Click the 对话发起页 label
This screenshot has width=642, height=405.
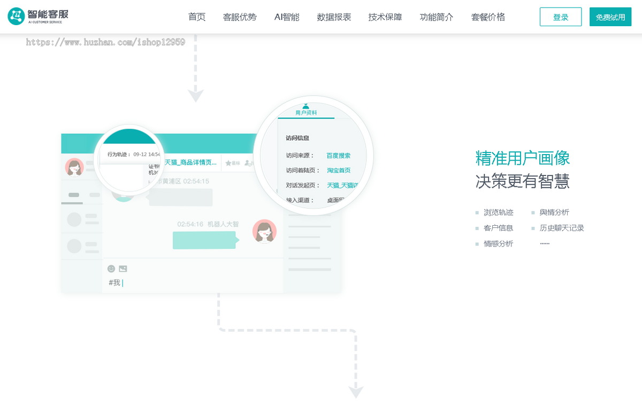coord(302,185)
